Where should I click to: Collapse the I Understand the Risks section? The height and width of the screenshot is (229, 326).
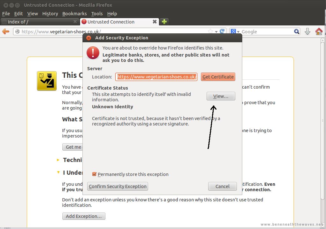click(x=58, y=172)
